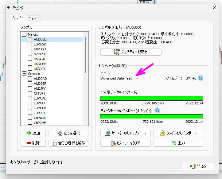This screenshot has height=179, width=222.
Task: Enable the USDJPY checkbox
Action: [x=30, y=69]
